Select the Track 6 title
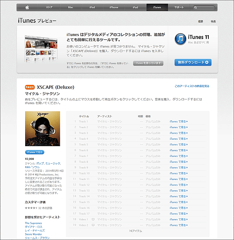 pos(83,150)
